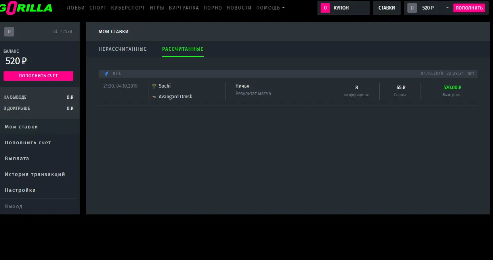Open the Порно menu item
Image resolution: width=493 pixels, height=260 pixels.
[213, 8]
